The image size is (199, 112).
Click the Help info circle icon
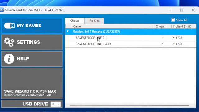point(9,59)
